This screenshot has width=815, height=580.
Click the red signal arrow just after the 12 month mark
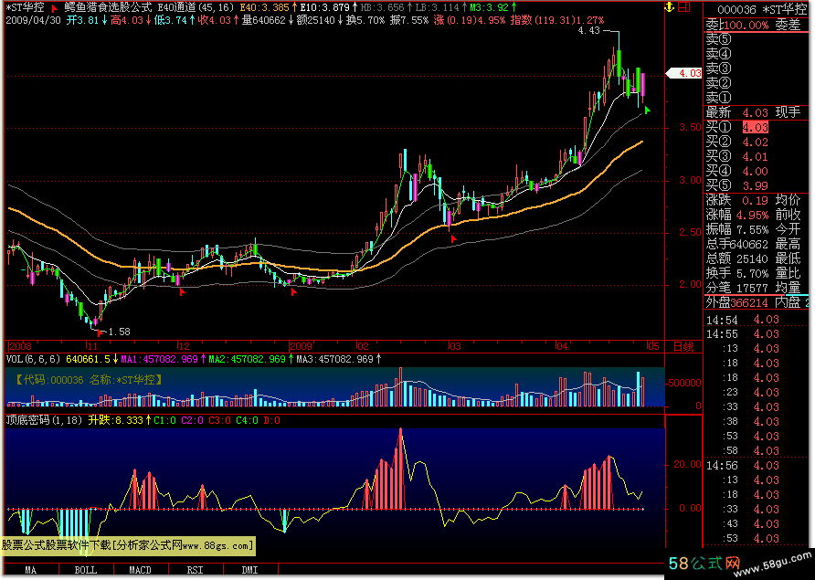tap(182, 292)
